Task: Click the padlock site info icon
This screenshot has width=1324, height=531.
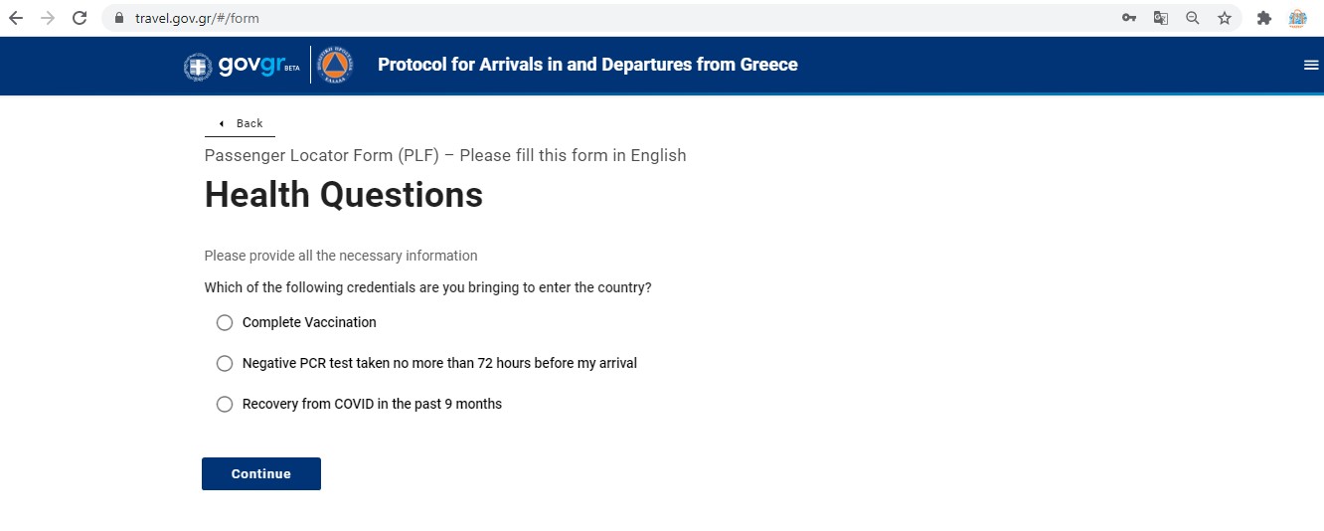Action: click(x=119, y=18)
